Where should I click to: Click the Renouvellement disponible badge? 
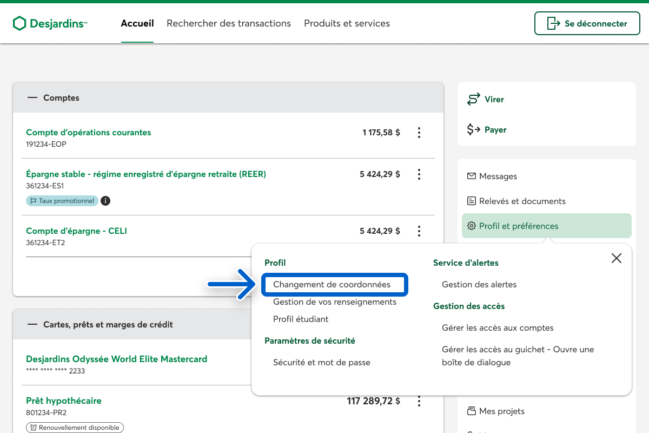point(75,428)
